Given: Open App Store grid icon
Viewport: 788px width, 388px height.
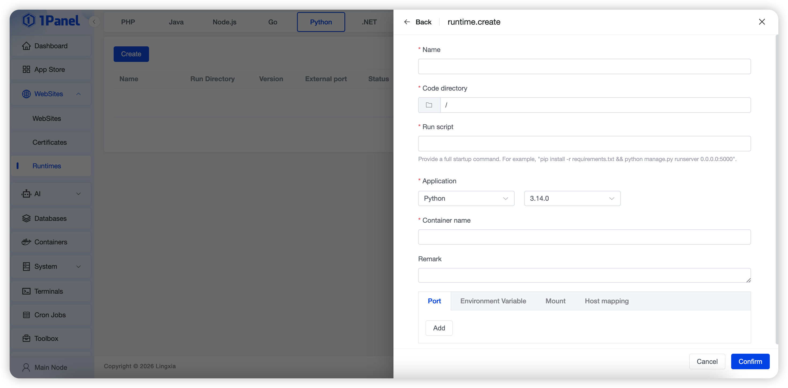Looking at the screenshot, I should (x=26, y=69).
